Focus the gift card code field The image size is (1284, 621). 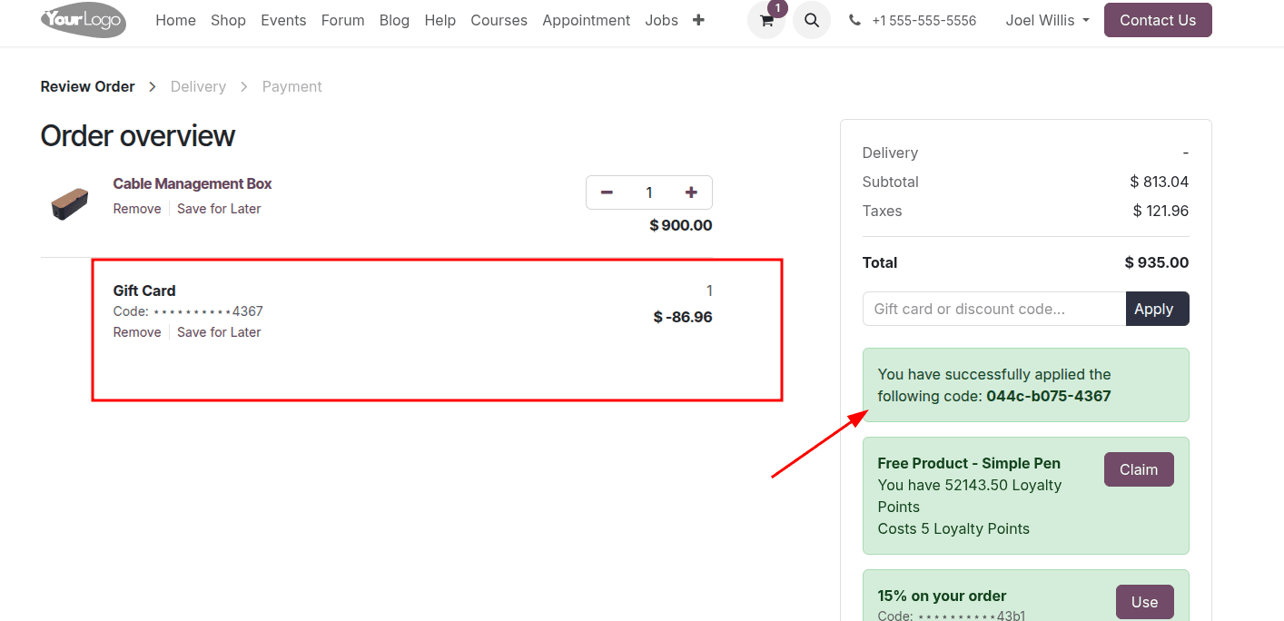pos(993,309)
